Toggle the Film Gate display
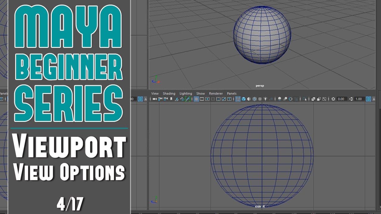381x214 pixels. (202, 99)
